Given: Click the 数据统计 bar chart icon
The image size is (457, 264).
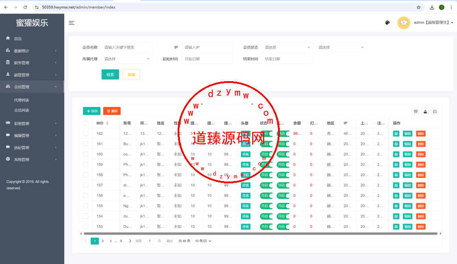Looking at the screenshot, I should (8, 50).
